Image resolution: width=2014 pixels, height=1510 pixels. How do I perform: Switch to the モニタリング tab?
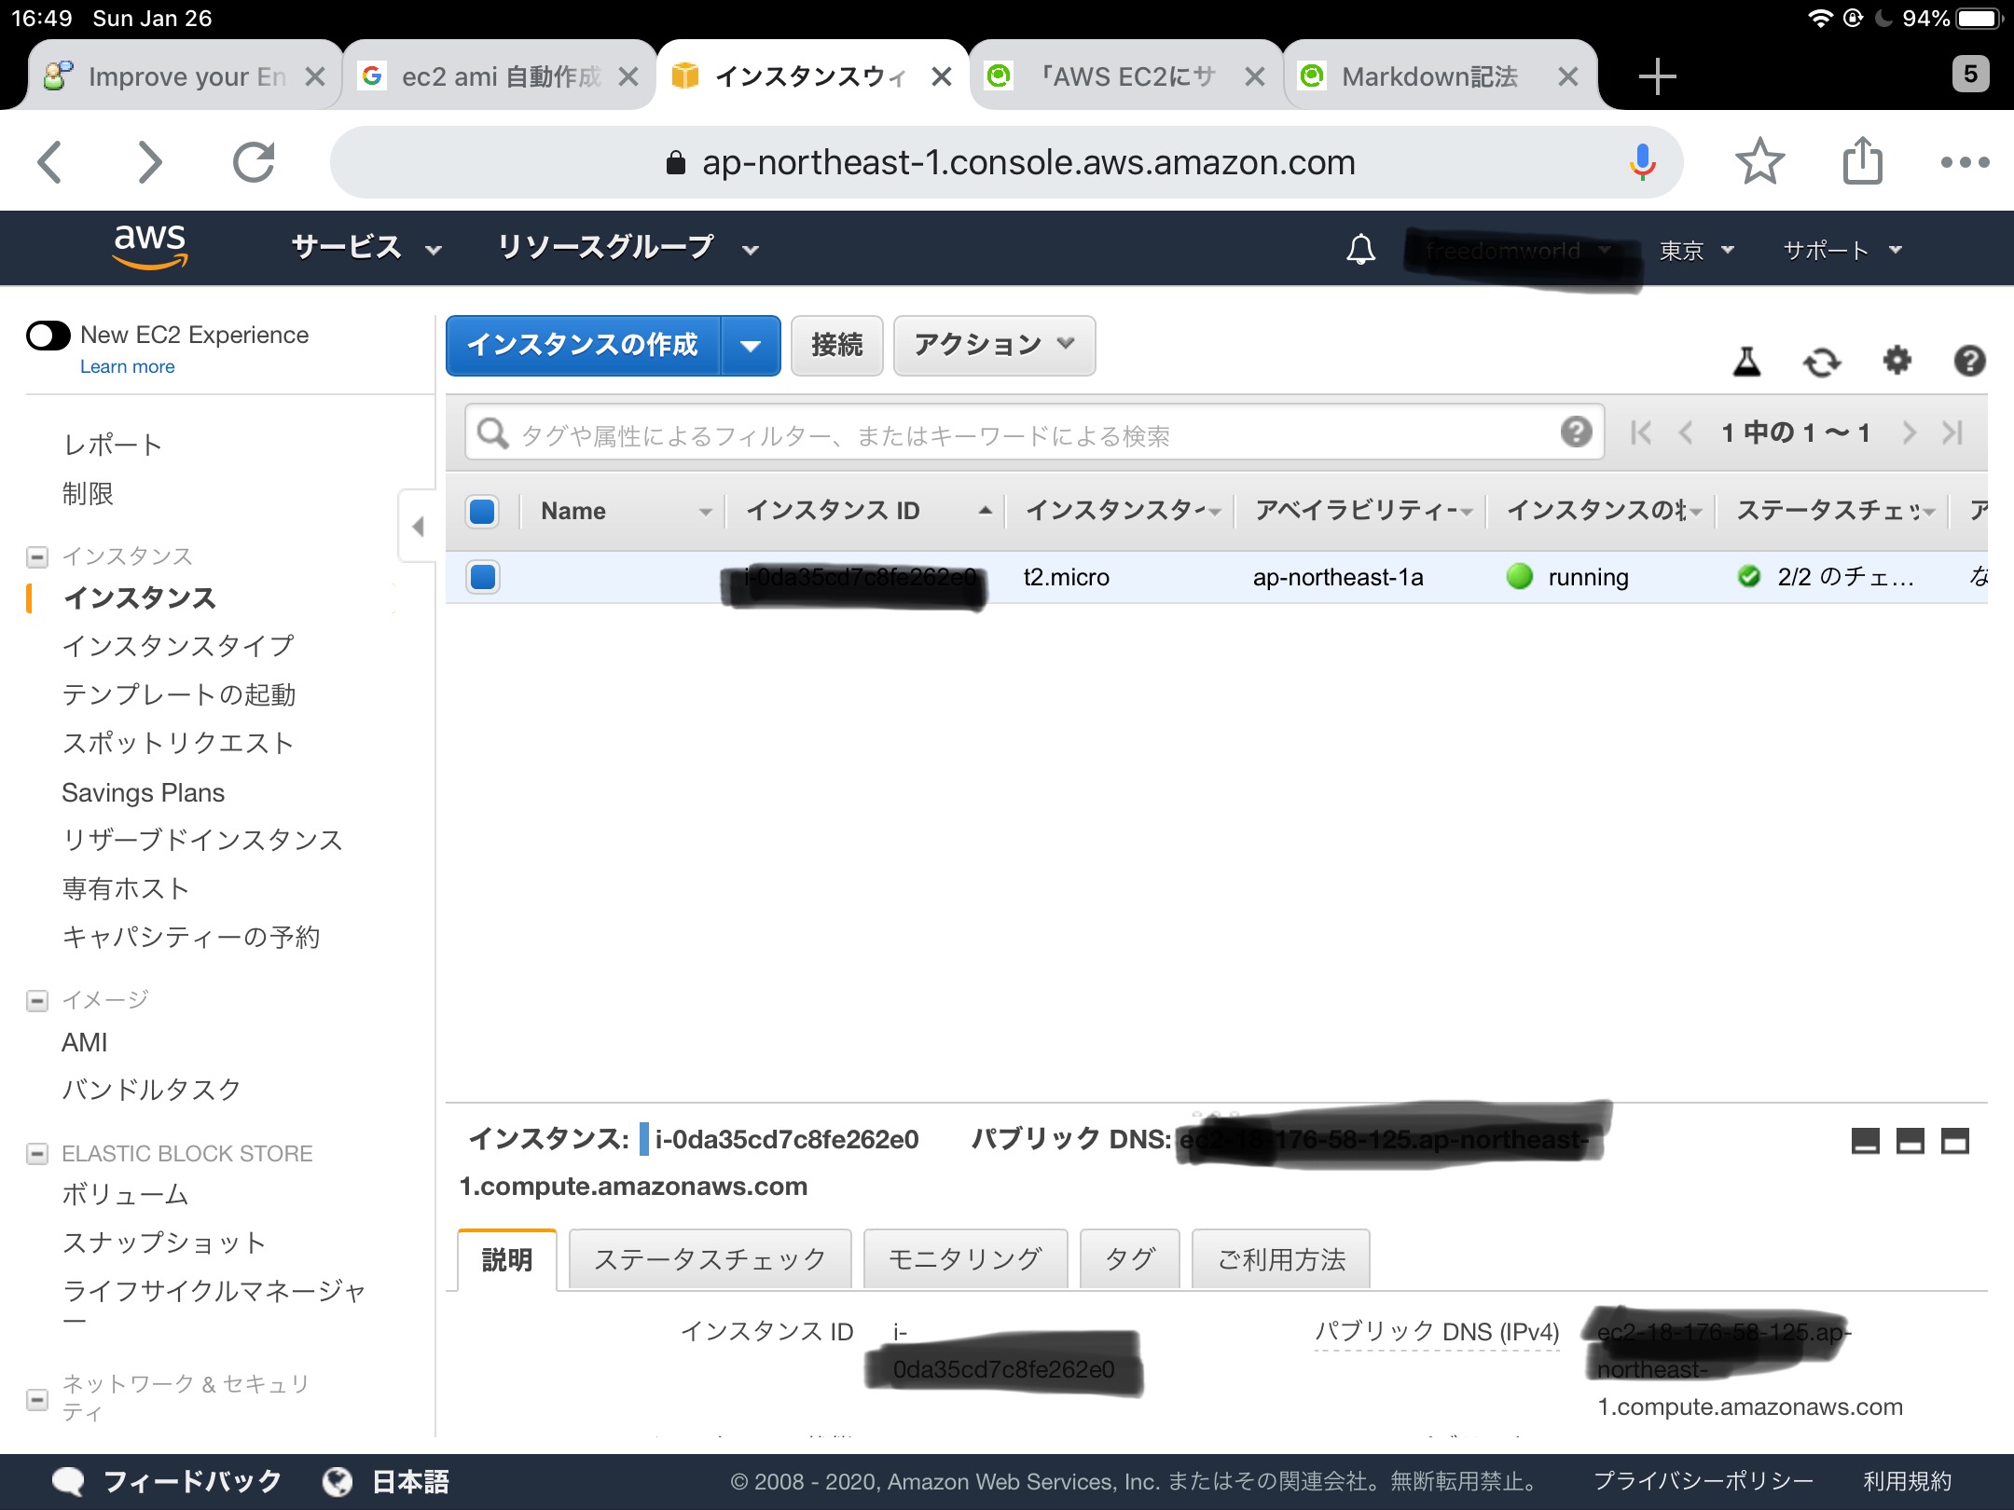coord(965,1260)
